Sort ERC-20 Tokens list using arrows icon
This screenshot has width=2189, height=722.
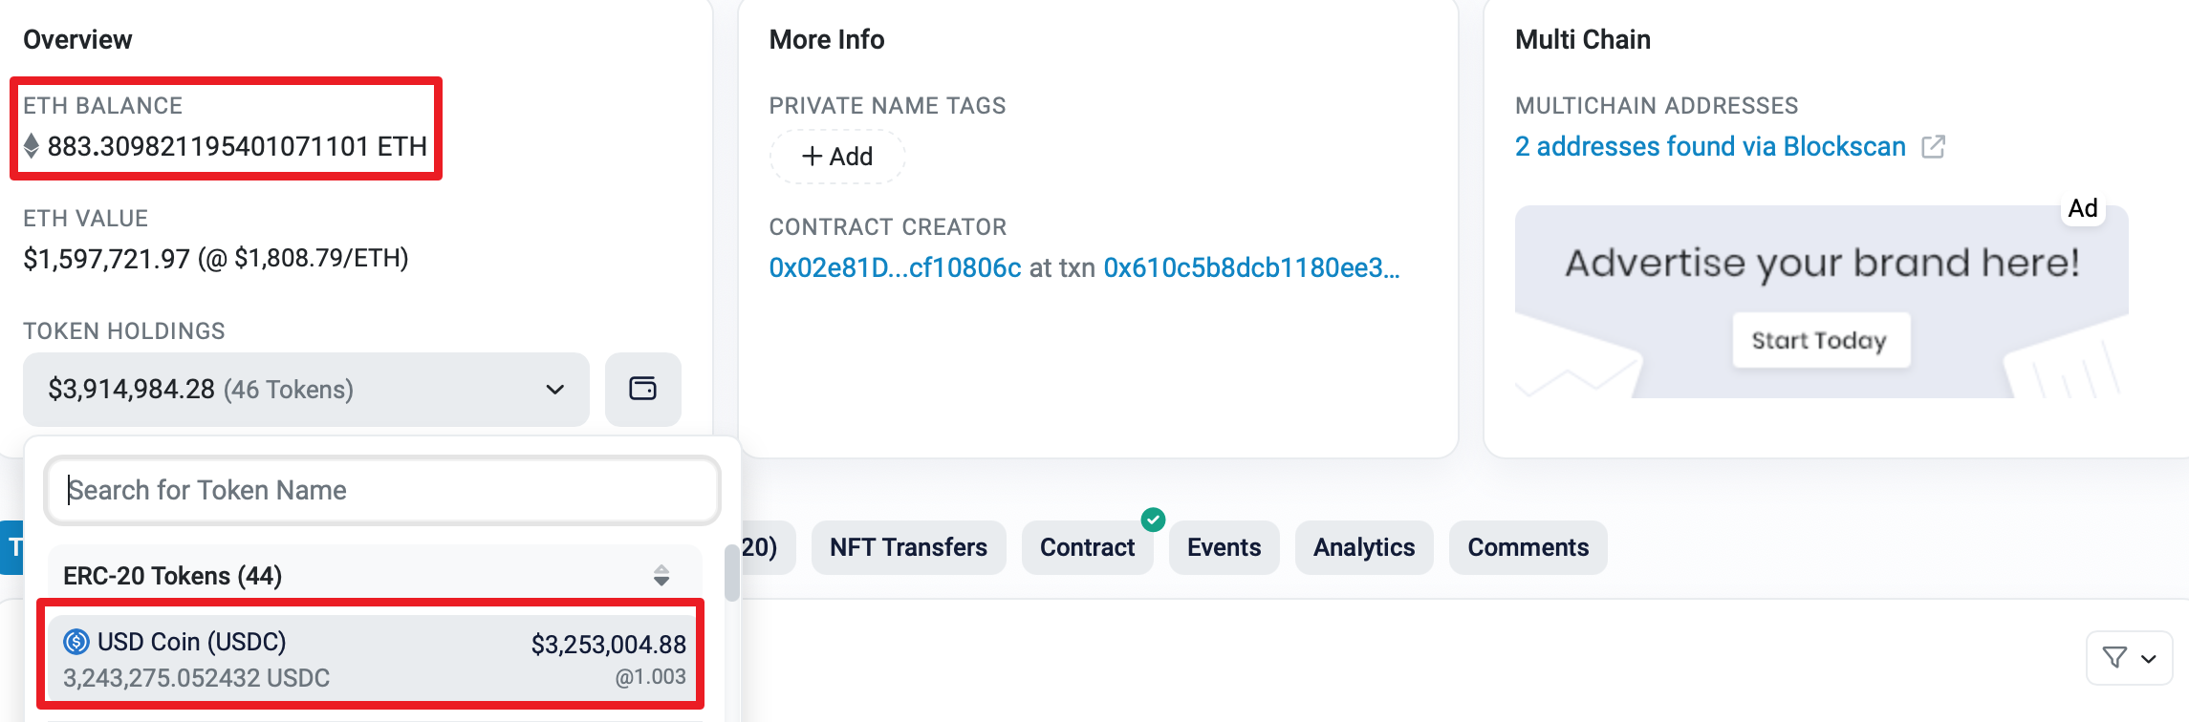tap(661, 575)
